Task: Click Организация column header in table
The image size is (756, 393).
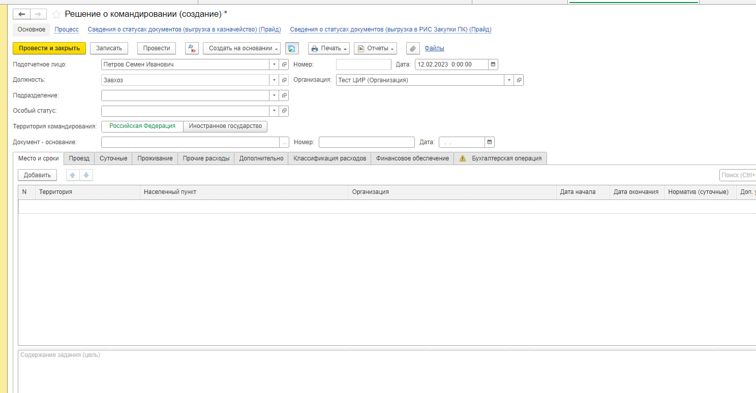Action: point(452,192)
